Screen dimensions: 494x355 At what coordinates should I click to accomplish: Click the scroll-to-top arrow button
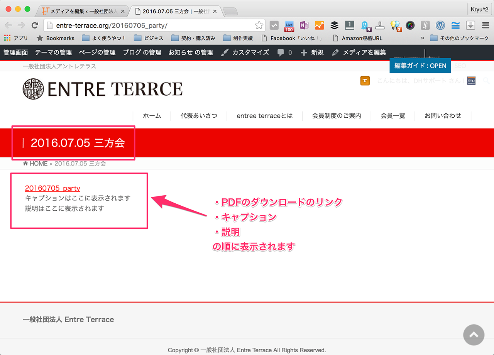pos(474,334)
